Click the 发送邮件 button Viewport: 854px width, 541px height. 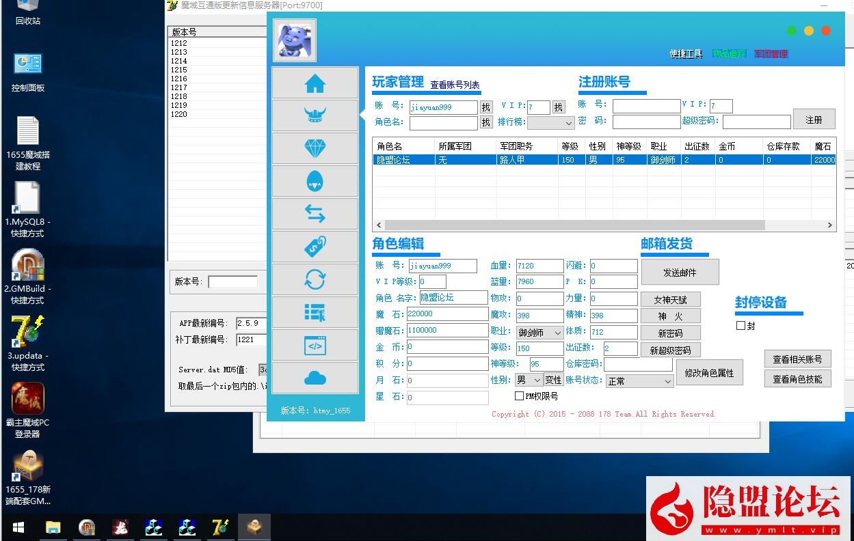point(680,273)
